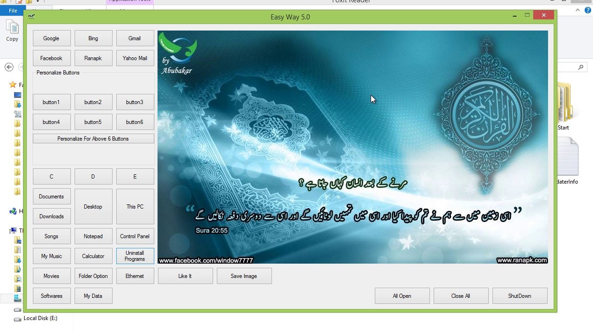593x333 pixels.
Task: Click personalized button6
Action: pyautogui.click(x=135, y=122)
